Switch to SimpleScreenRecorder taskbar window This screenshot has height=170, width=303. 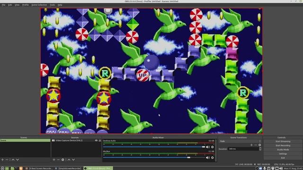pos(68,168)
